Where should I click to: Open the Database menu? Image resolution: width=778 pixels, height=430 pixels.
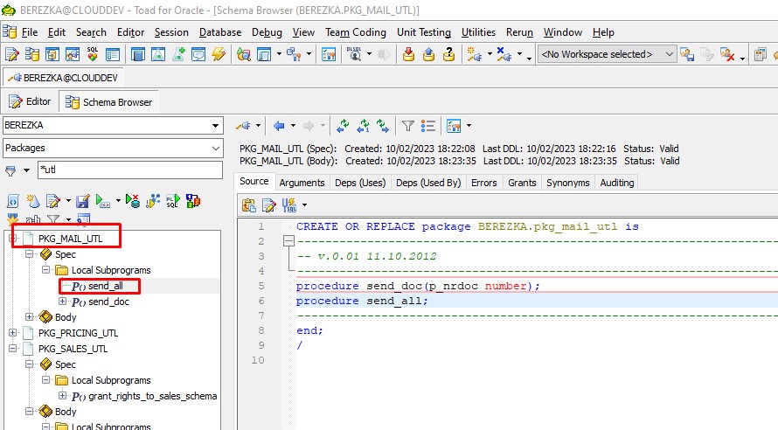tap(220, 32)
